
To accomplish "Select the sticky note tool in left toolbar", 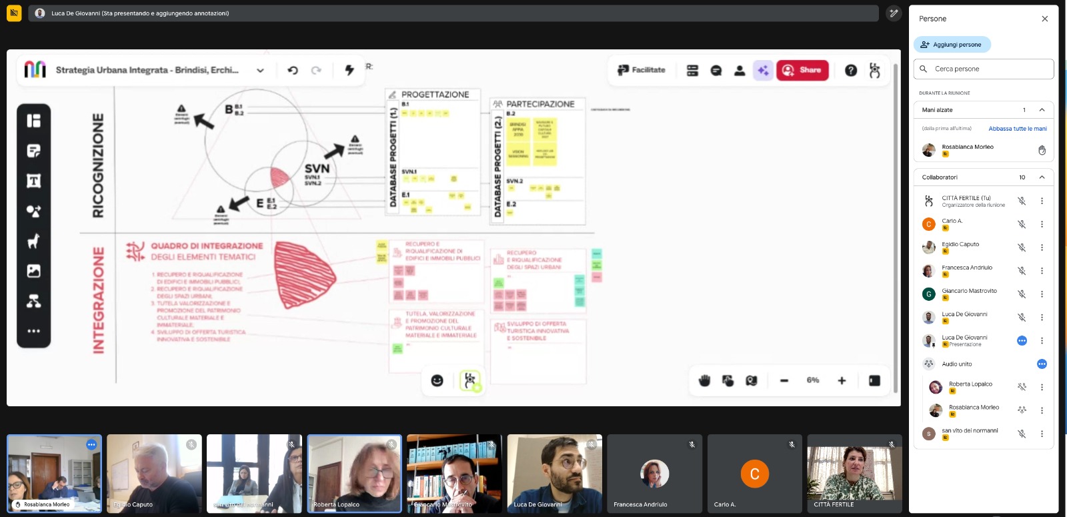I will [x=33, y=151].
